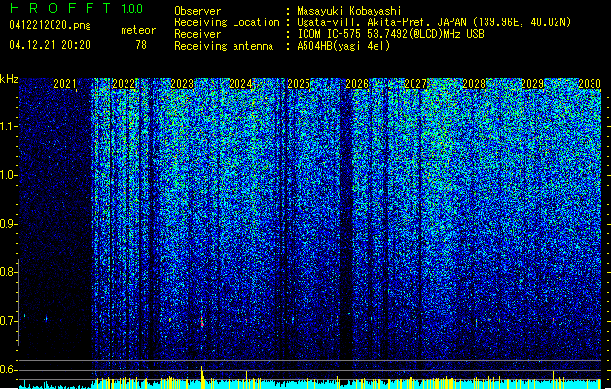Click the red meteor echo after 2023

click(x=202, y=321)
